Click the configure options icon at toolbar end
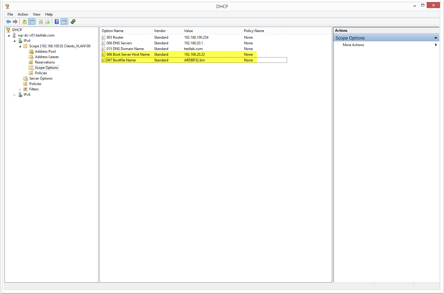The image size is (444, 294). (73, 22)
